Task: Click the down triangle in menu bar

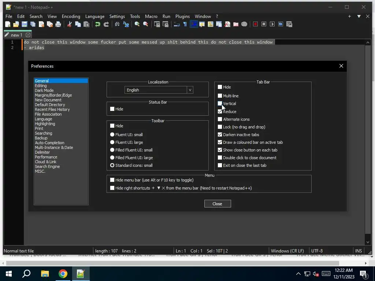Action: [359, 16]
